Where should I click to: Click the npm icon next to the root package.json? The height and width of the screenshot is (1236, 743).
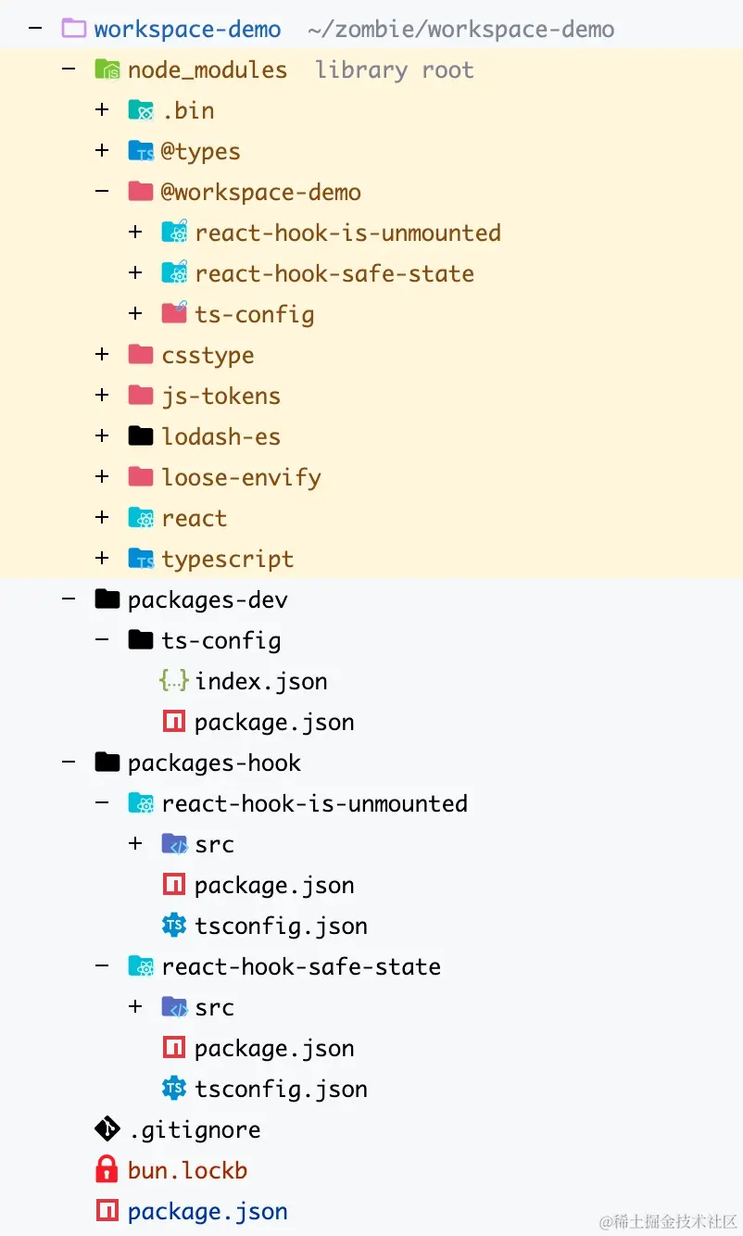coord(107,1210)
